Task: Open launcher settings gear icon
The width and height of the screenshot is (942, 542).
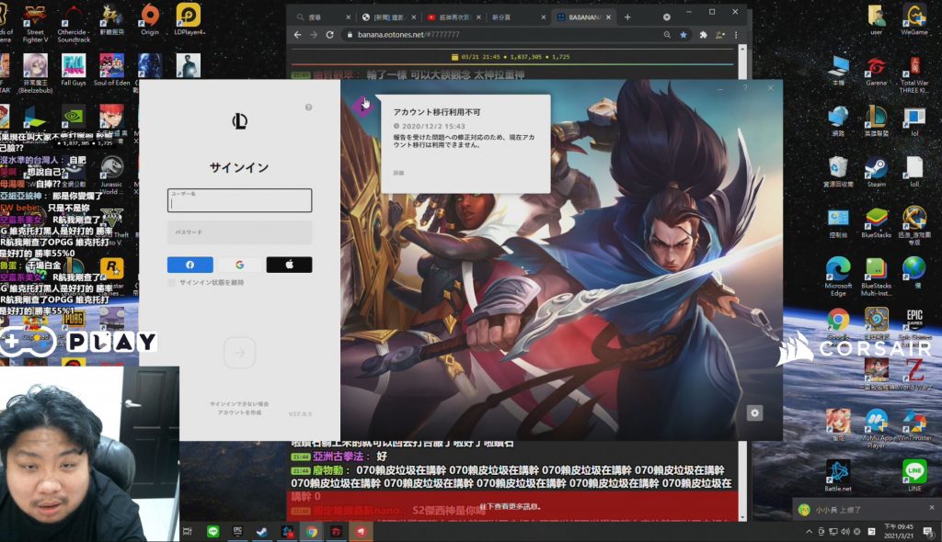Action: (x=755, y=413)
